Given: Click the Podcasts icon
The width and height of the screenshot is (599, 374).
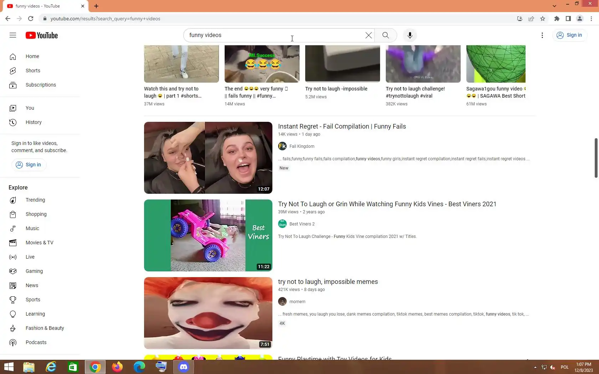Looking at the screenshot, I should [13, 342].
